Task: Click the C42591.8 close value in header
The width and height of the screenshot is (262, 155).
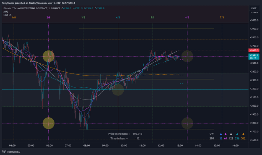Action: [x=99, y=8]
